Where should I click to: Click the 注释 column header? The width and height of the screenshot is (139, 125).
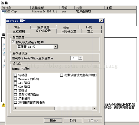coord(120,8)
